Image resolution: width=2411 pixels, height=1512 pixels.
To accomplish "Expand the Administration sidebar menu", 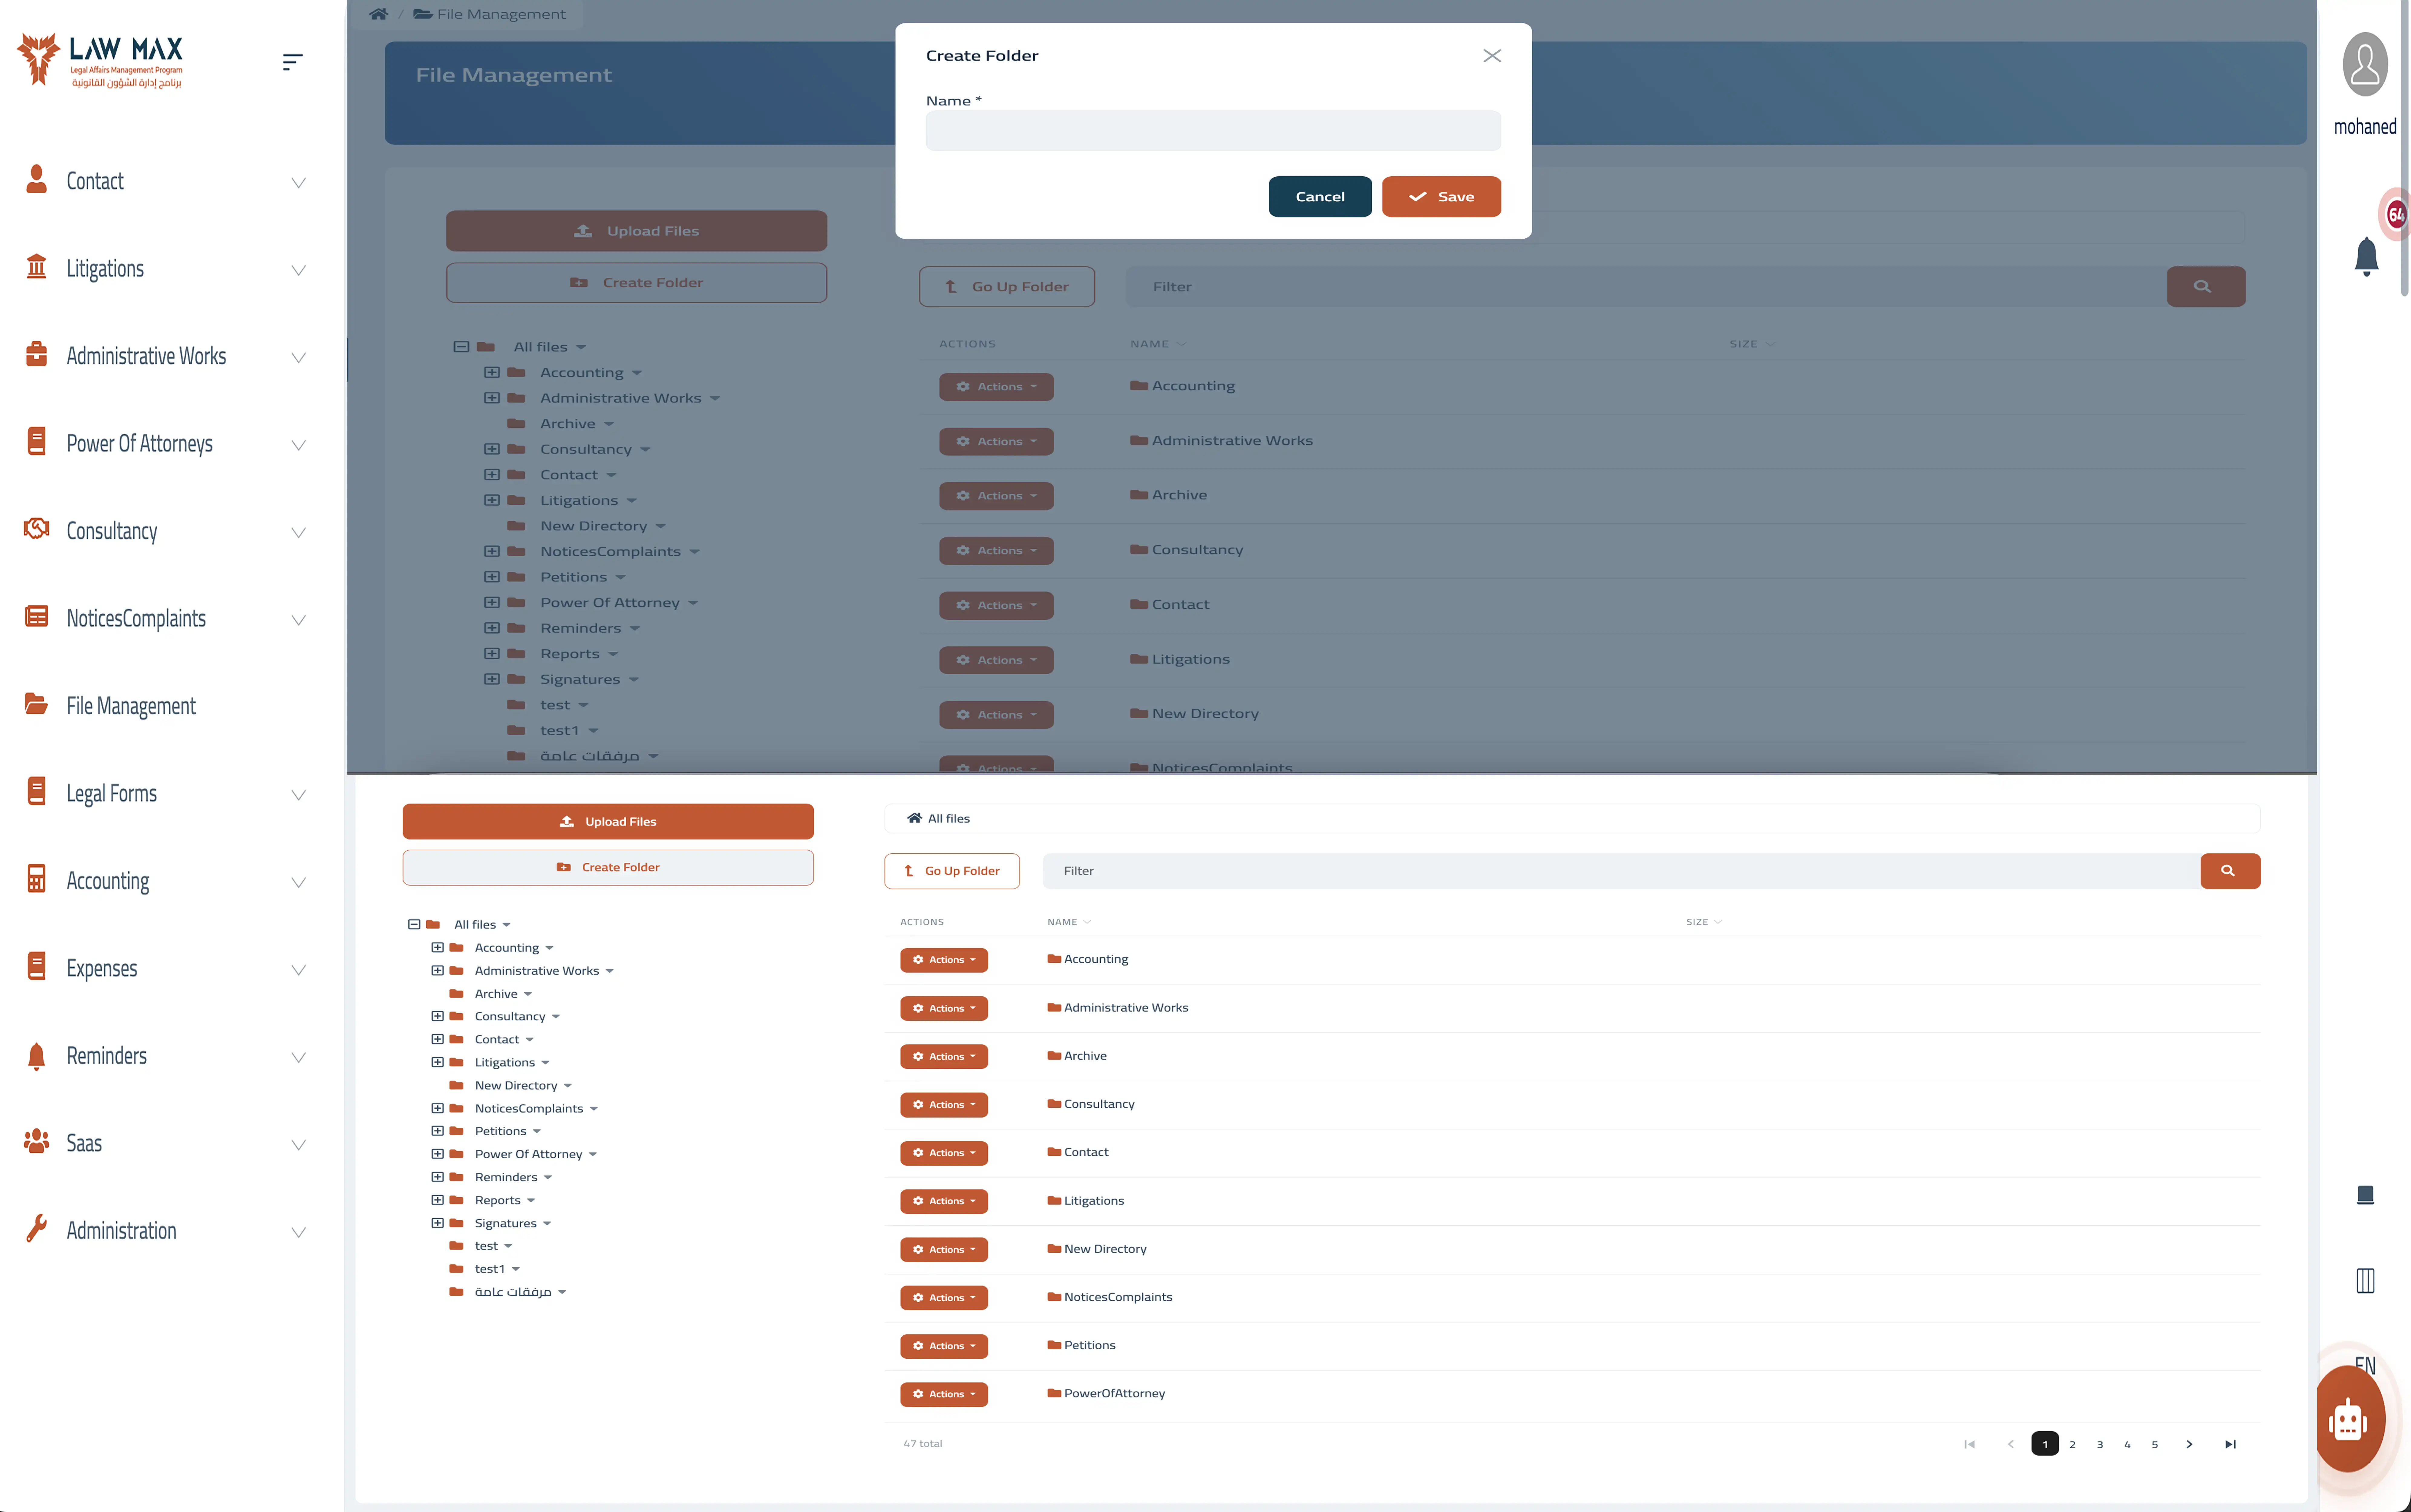I will 298,1233.
